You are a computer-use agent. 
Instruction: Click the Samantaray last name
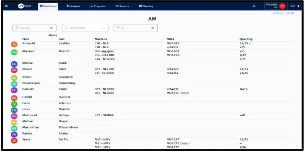coord(67,83)
